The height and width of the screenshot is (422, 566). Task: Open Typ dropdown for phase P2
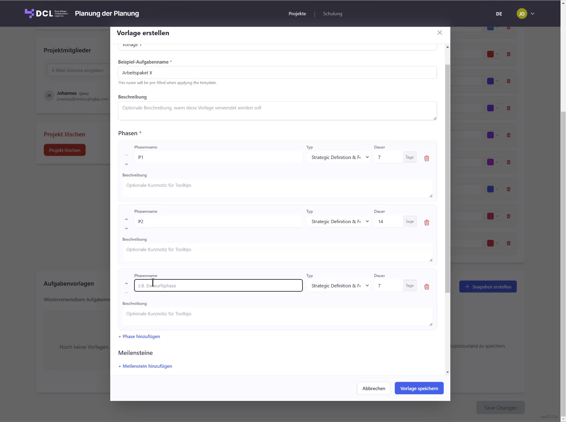pyautogui.click(x=339, y=222)
